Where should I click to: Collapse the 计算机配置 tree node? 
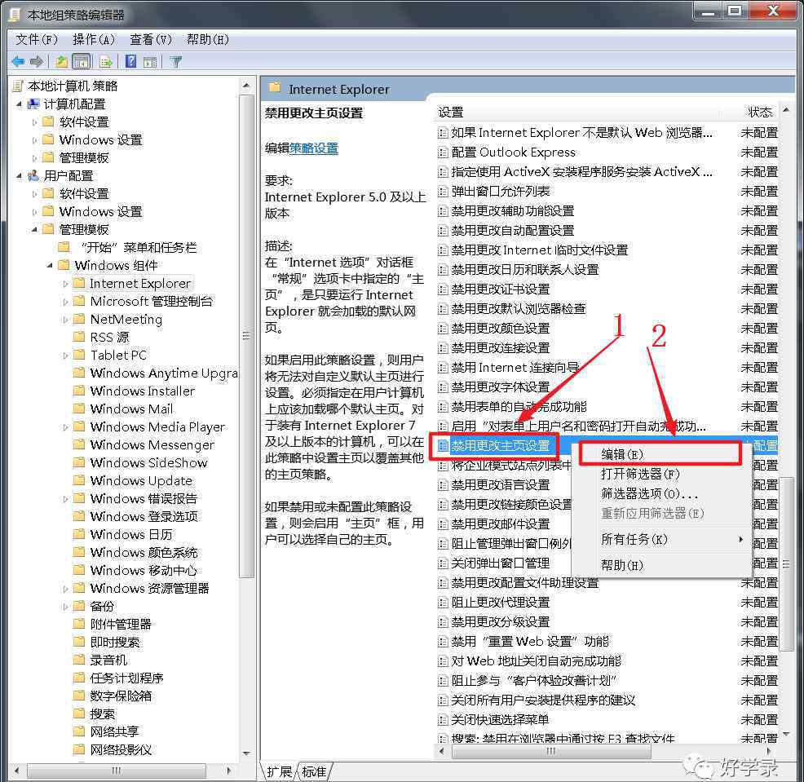point(20,104)
